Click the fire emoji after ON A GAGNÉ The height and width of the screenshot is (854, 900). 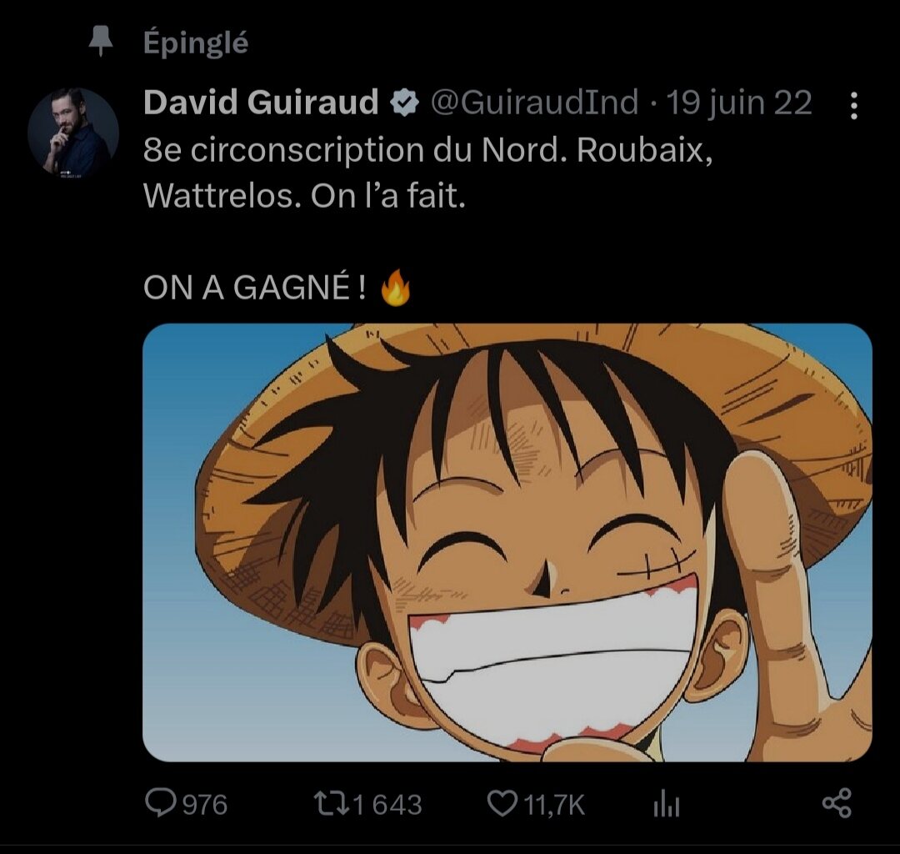coord(396,287)
